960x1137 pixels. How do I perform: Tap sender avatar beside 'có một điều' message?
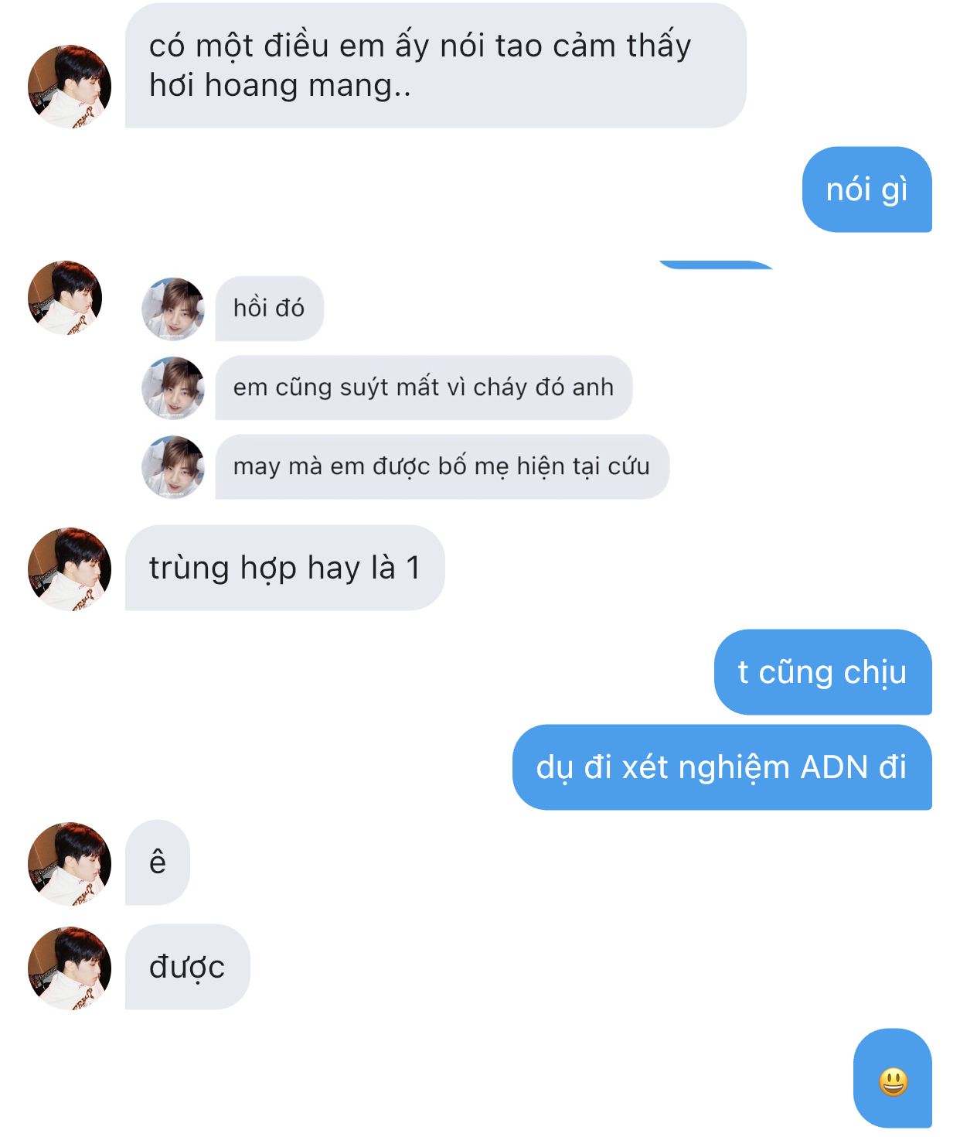[x=70, y=86]
